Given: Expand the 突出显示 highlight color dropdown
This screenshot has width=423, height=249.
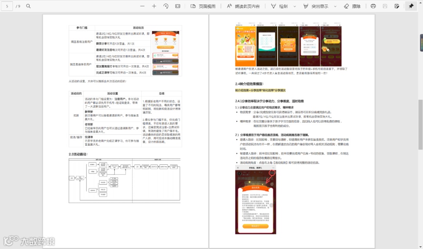Looking at the screenshot, I should coord(335,6).
